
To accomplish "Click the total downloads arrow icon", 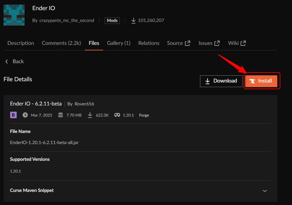I will pyautogui.click(x=133, y=21).
